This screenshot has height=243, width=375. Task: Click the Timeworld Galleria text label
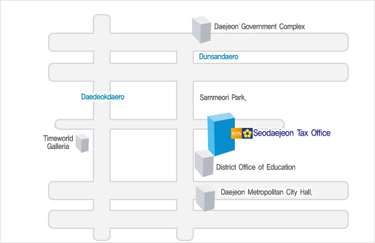tap(58, 142)
